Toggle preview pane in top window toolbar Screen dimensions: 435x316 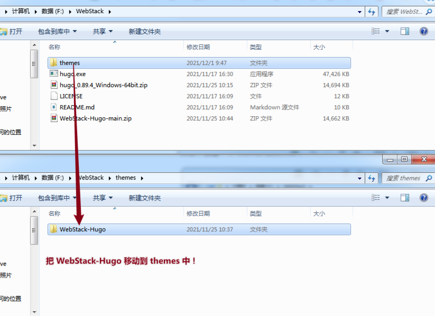coord(405,31)
